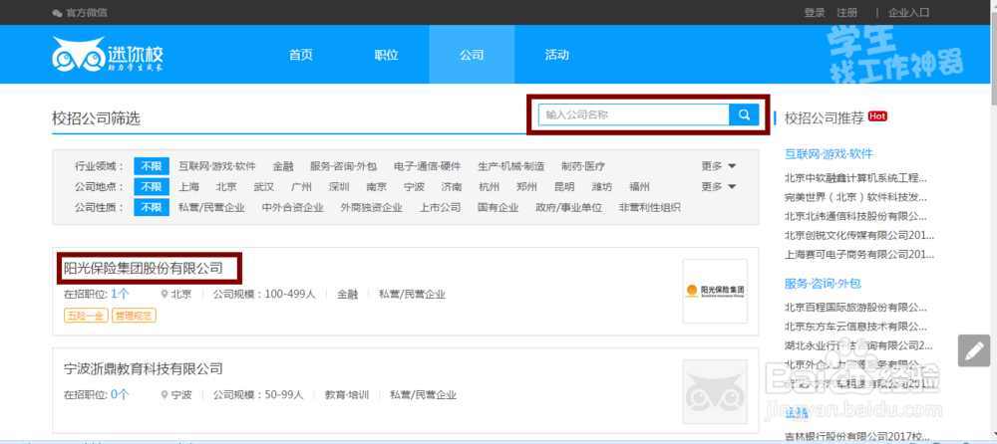Filter company type 非营利性组织
This screenshot has height=444, width=997.
(x=650, y=207)
